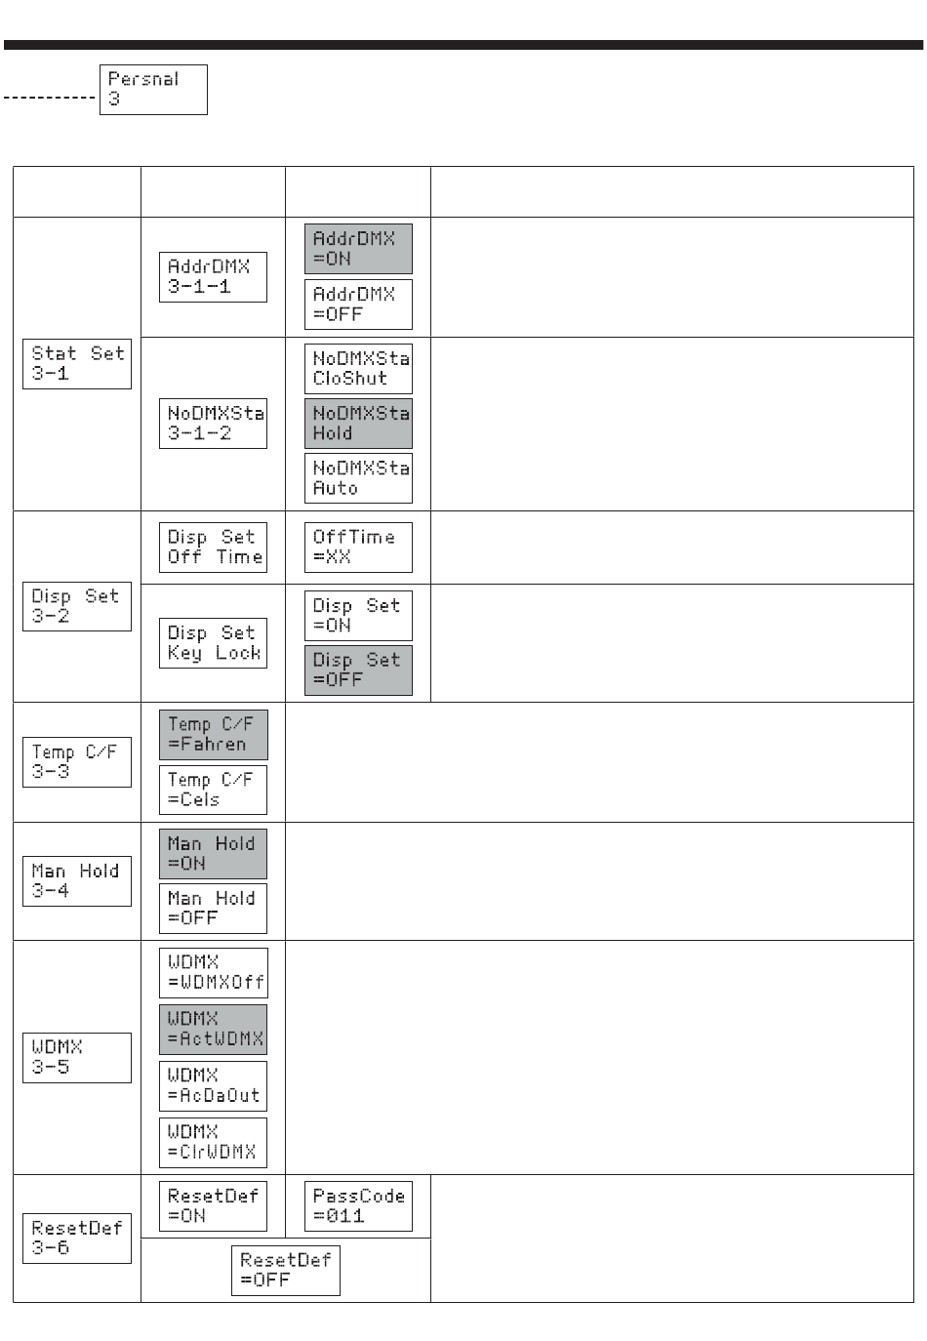Select the WDMX =ActWDMX option
Screen dimensions: 927x1341
pyautogui.click(x=213, y=1030)
